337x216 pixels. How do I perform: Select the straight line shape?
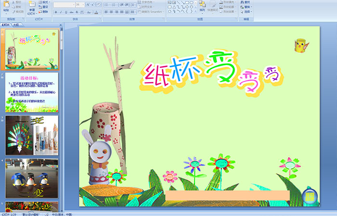pos(179,2)
